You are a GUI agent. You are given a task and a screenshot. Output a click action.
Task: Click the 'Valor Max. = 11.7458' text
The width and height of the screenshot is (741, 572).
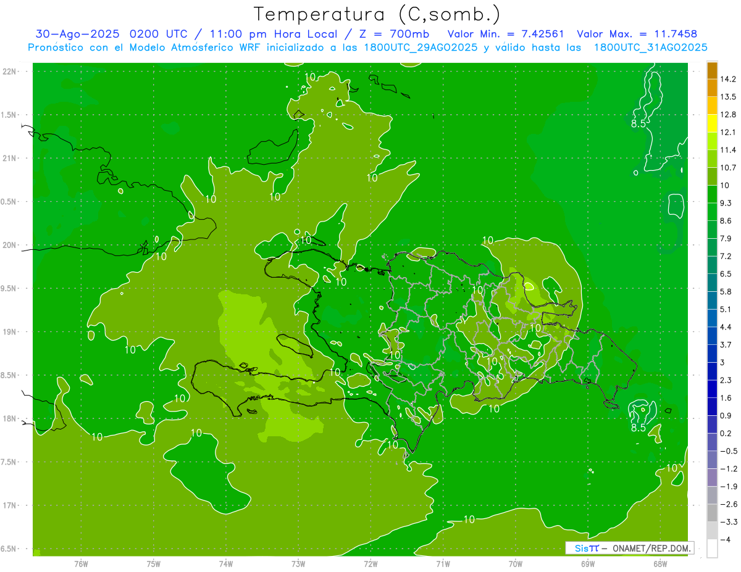[637, 34]
